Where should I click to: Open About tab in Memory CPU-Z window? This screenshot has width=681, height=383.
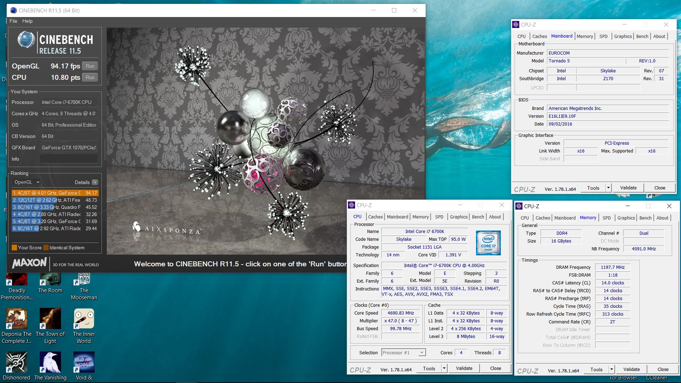[662, 218]
